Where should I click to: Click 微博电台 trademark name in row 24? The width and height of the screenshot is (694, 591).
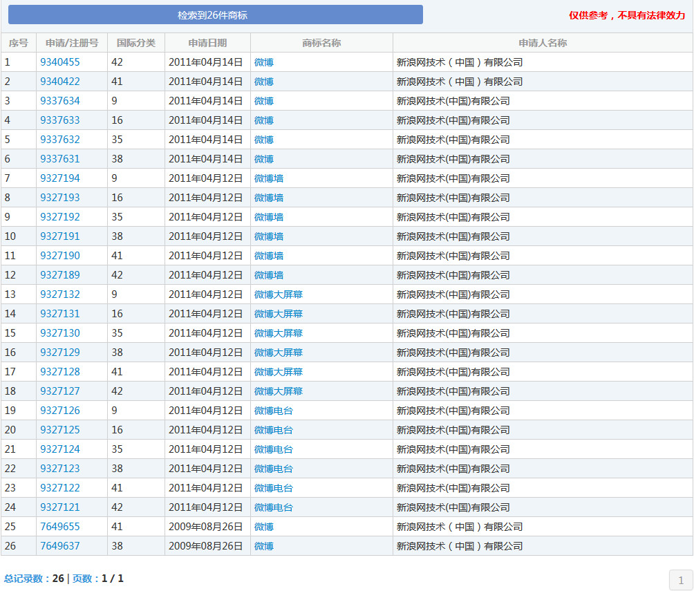pyautogui.click(x=274, y=507)
